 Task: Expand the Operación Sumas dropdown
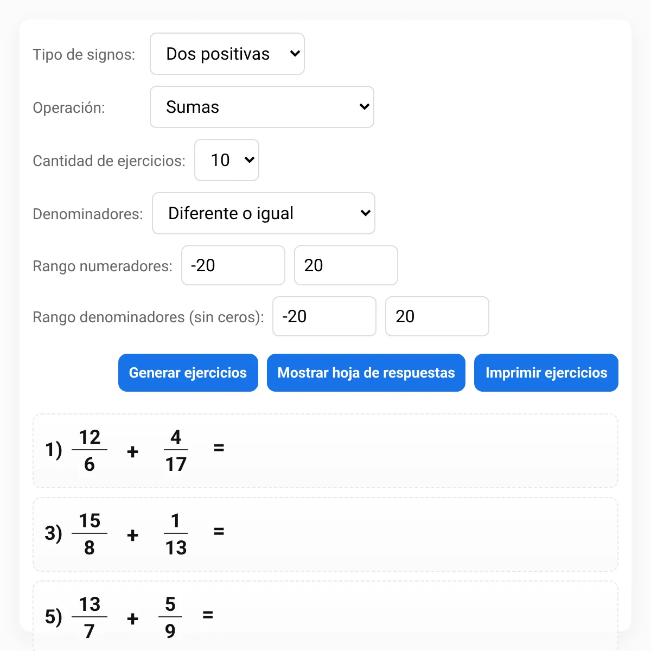262,107
